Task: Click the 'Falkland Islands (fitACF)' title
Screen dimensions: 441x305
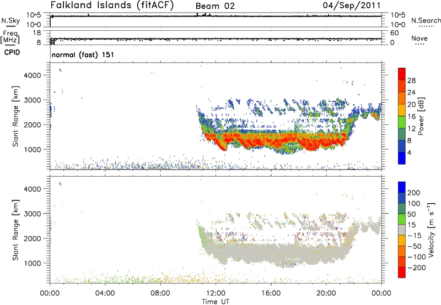Action: [112, 6]
